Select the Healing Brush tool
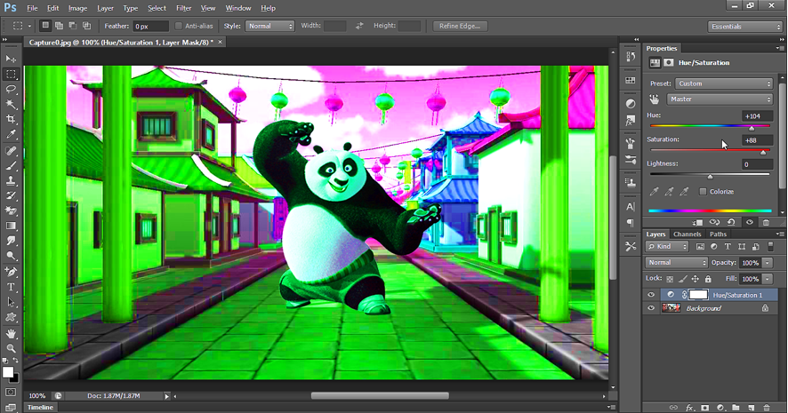Screen dimensions: 788x413 [x=11, y=151]
